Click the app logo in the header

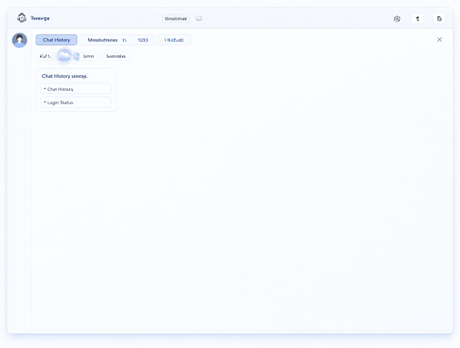[x=21, y=18]
